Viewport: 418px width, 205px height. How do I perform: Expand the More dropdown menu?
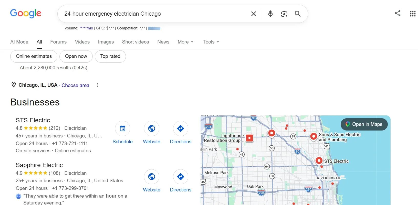pos(185,42)
